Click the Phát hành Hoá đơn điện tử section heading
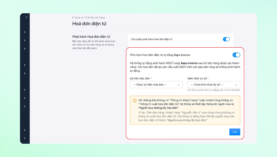The width and height of the screenshot is (277, 157). click(x=91, y=37)
